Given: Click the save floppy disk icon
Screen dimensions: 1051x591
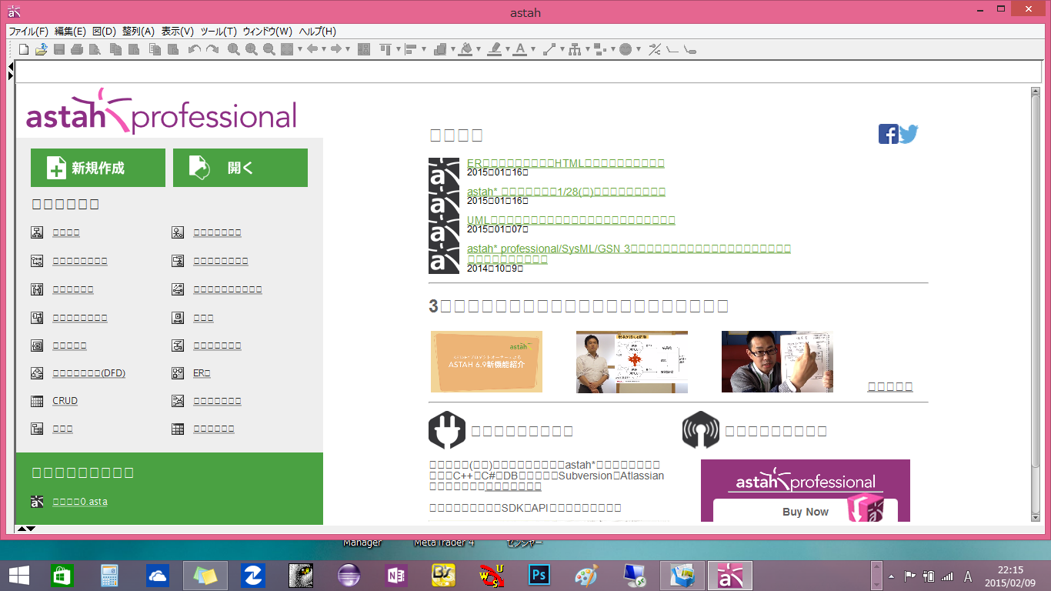Looking at the screenshot, I should coord(59,49).
